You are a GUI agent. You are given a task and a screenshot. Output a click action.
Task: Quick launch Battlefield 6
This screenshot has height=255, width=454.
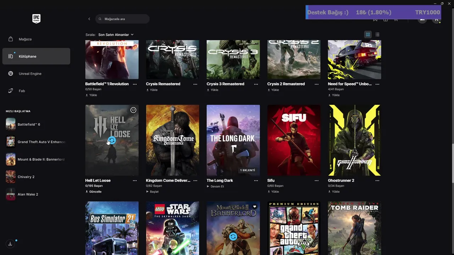pyautogui.click(x=35, y=124)
